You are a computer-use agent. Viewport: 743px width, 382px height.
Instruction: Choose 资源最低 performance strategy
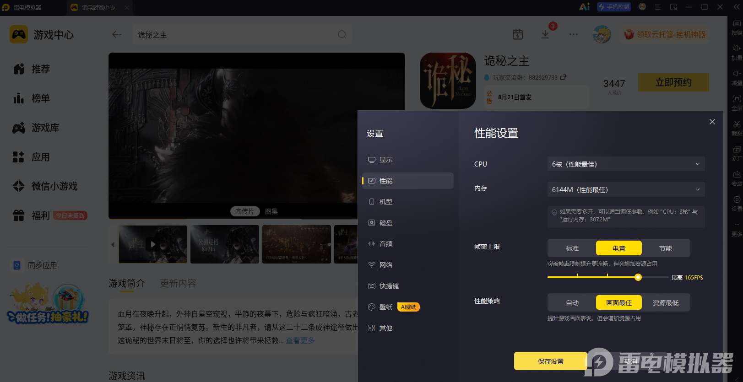point(666,302)
